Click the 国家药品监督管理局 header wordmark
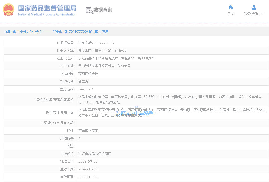 pyautogui.click(x=47, y=8)
